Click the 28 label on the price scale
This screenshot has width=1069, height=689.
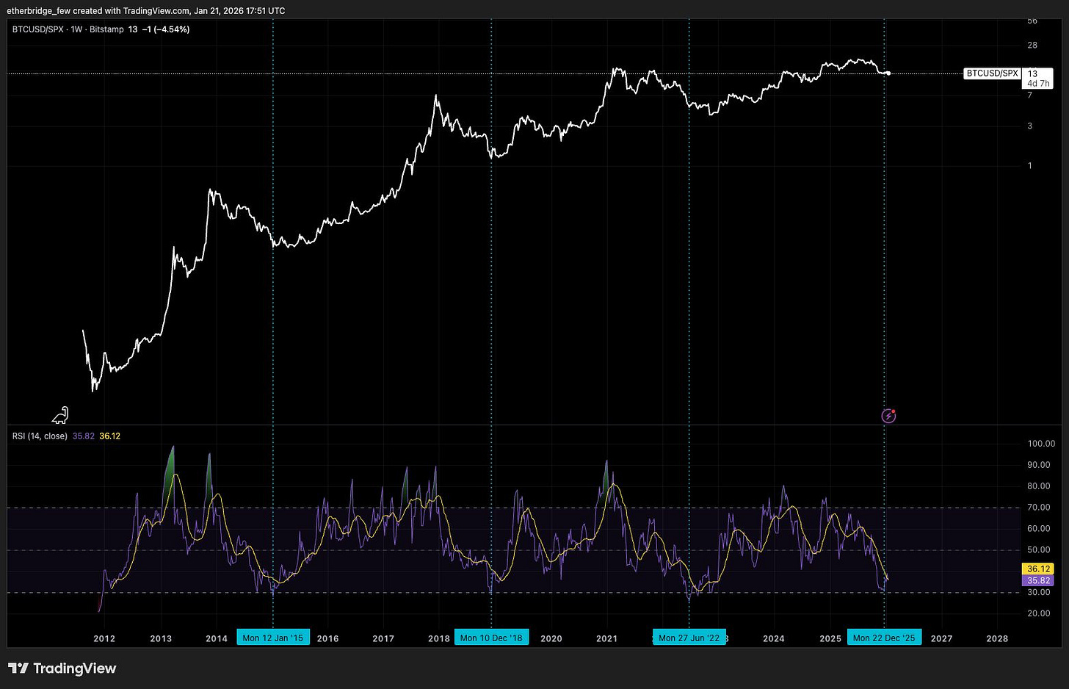[1032, 46]
